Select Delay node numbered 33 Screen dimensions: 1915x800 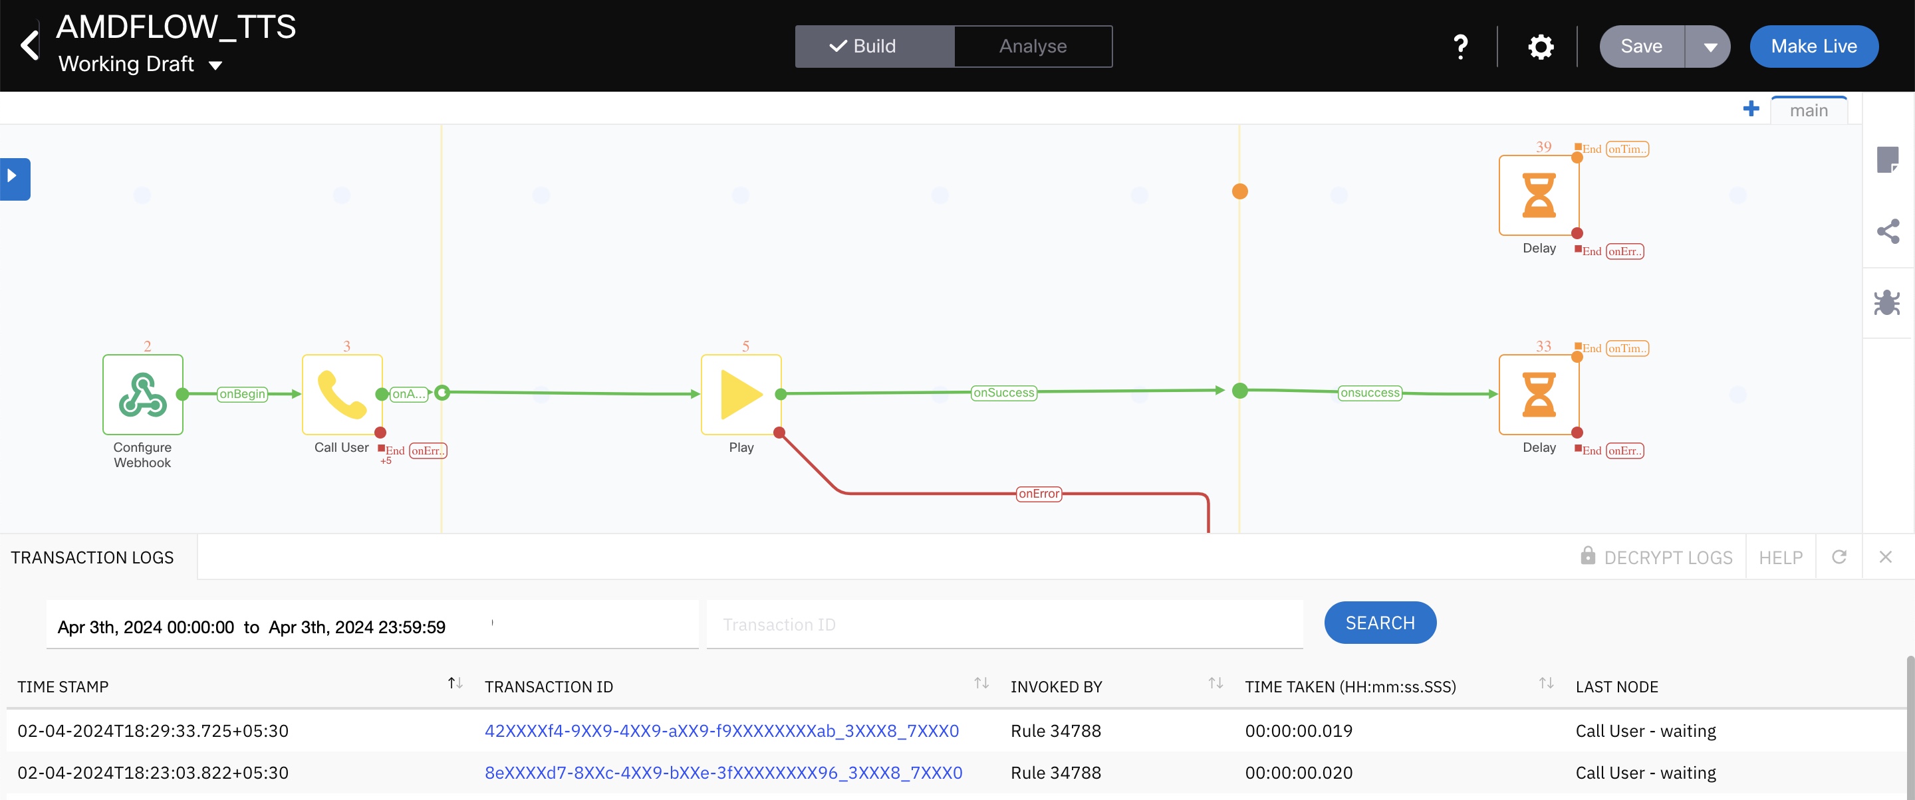[1539, 393]
